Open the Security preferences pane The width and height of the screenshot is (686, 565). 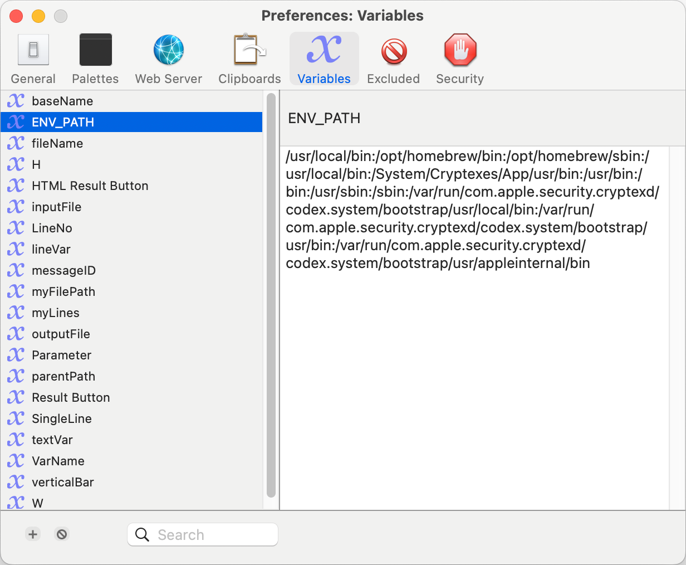460,59
